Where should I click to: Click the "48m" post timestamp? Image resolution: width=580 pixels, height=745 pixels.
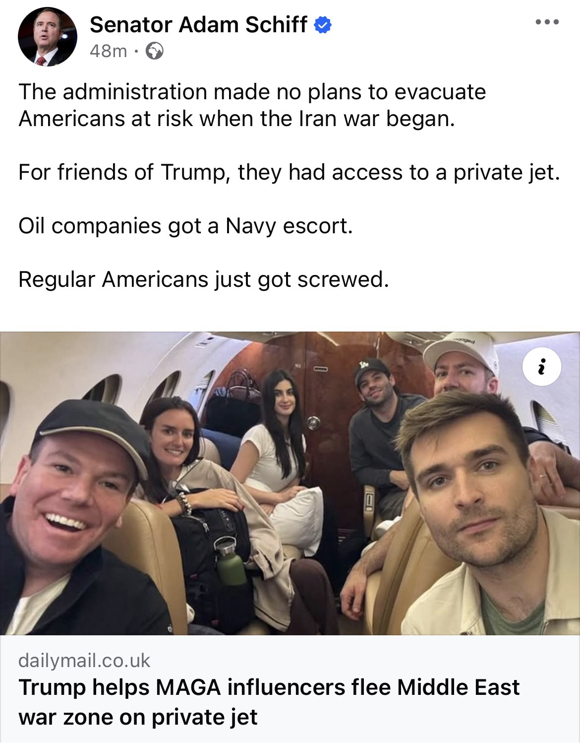coord(108,51)
